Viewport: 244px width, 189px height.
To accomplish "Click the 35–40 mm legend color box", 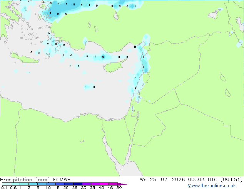I will (x=95, y=184).
